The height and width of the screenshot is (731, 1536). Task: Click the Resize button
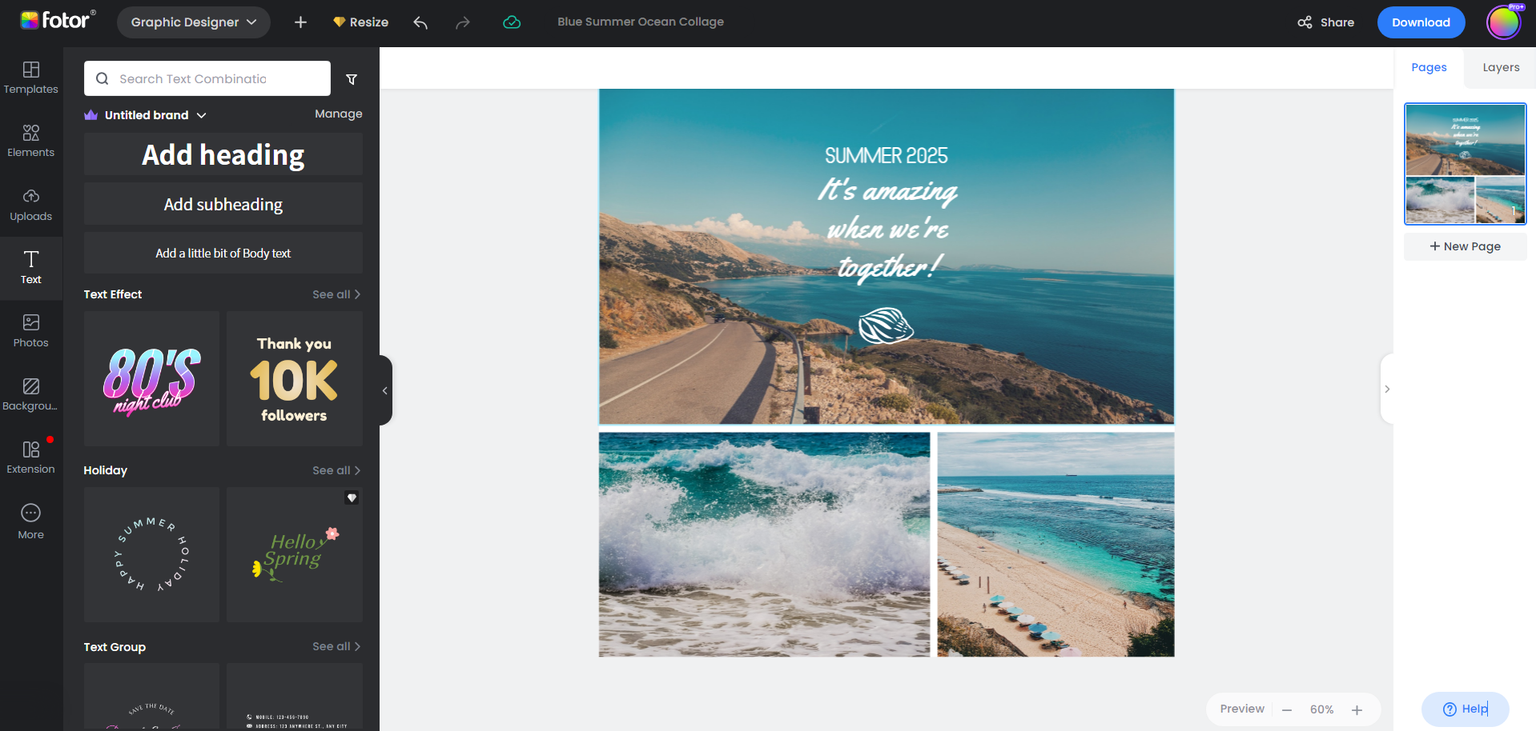(361, 22)
